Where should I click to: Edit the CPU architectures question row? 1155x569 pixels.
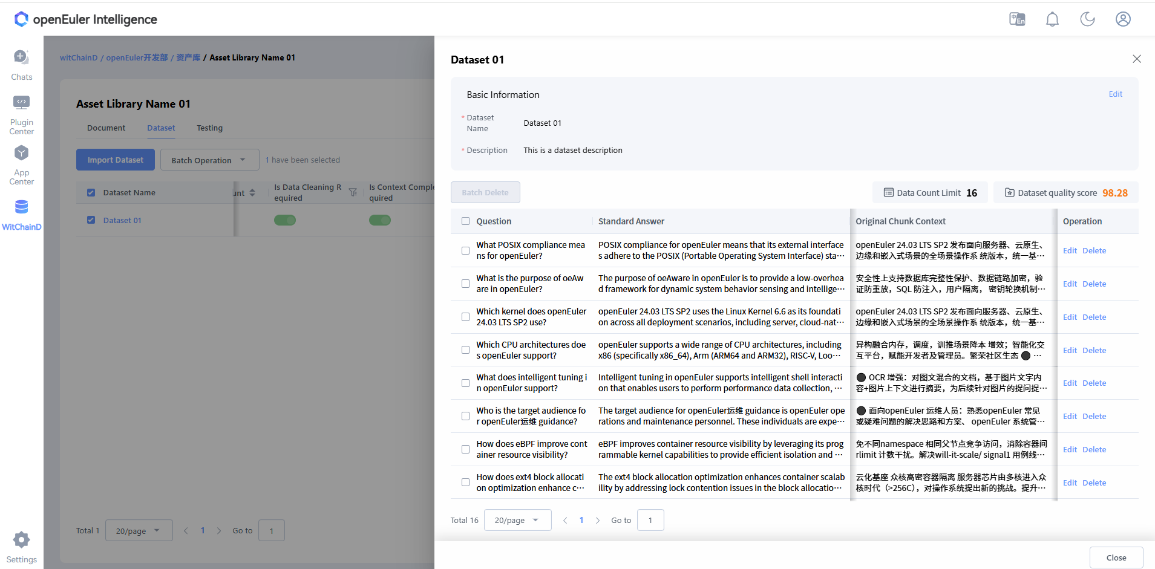tap(1070, 350)
